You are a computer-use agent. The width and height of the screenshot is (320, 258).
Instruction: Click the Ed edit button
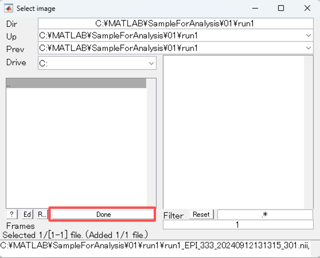point(27,214)
